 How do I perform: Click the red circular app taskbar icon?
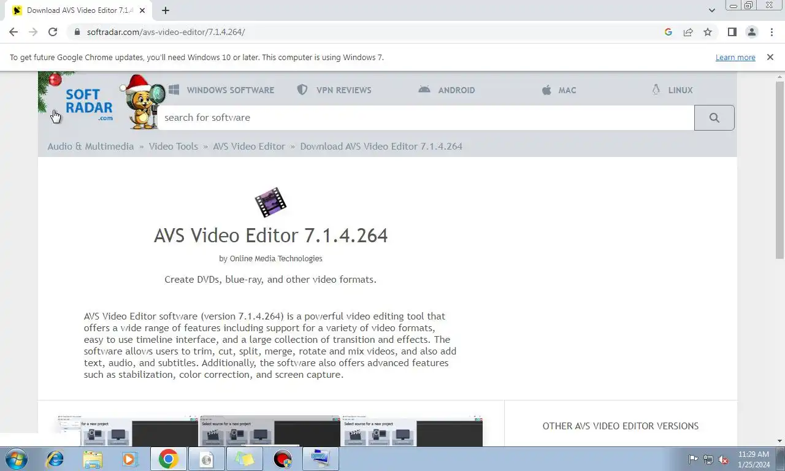coord(282,459)
